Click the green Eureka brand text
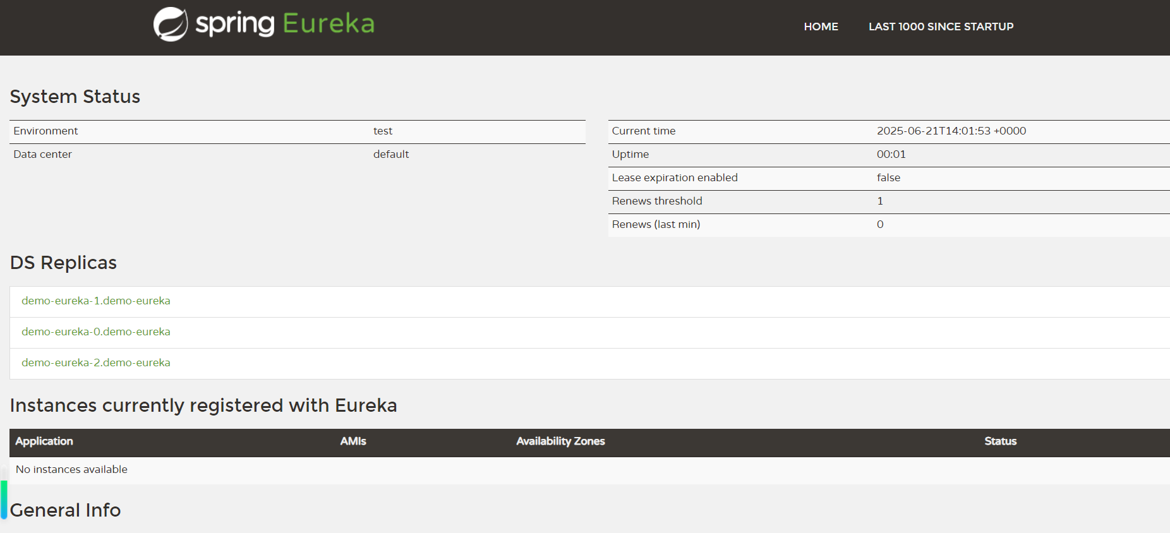The height and width of the screenshot is (533, 1170). click(328, 24)
